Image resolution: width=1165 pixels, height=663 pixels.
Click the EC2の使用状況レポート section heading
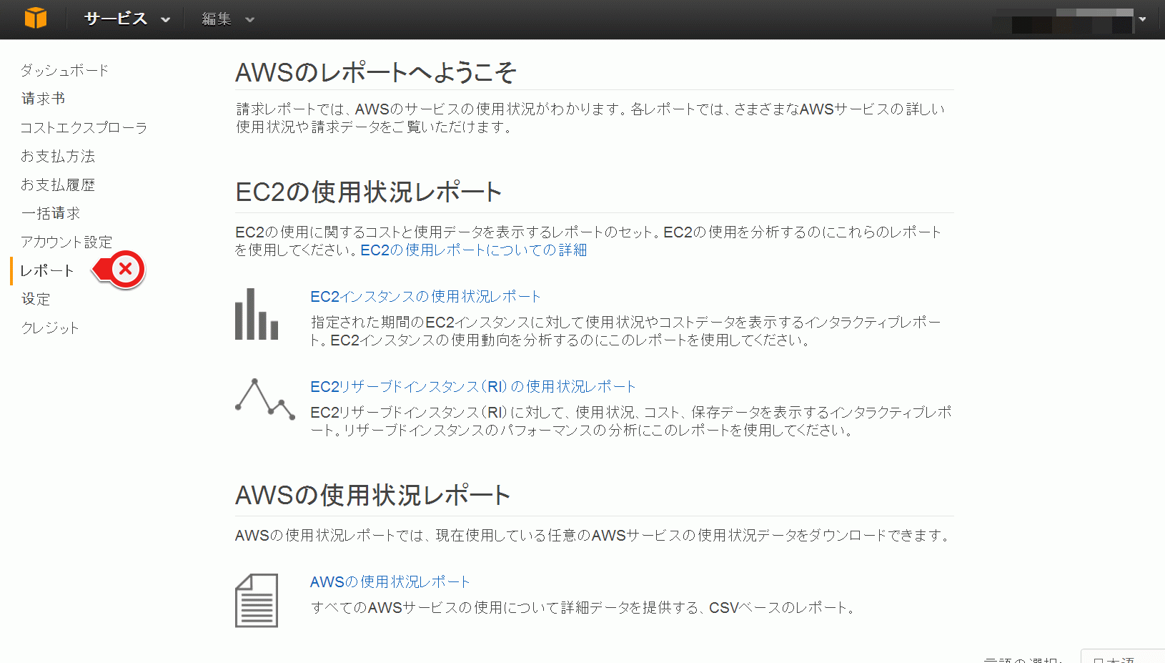[369, 192]
